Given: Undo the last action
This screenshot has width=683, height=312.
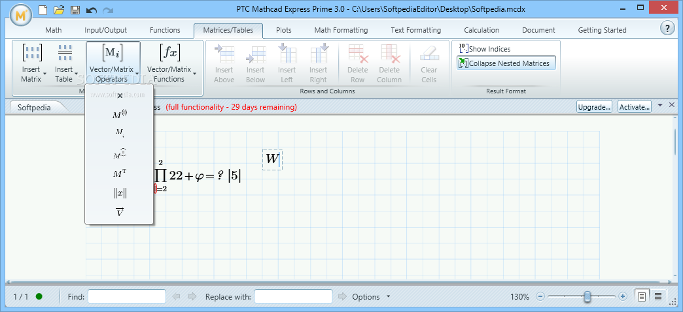Looking at the screenshot, I should [x=92, y=10].
